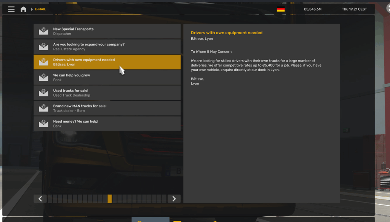The image size is (390, 222).
Task: Go to previous email page arrow
Action: click(x=40, y=199)
